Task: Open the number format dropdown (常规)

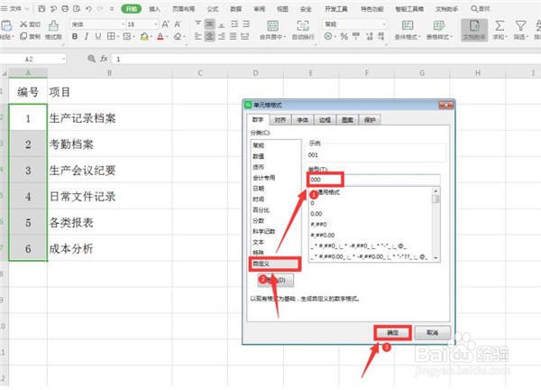Action: coord(384,24)
